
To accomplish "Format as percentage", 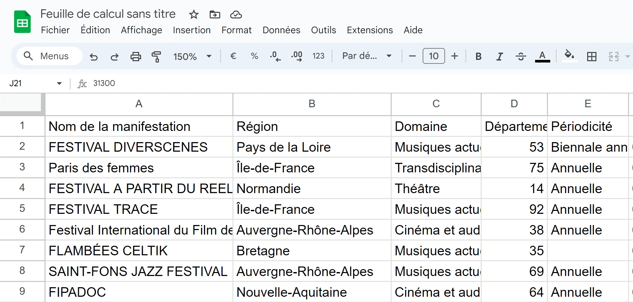I will pos(254,56).
